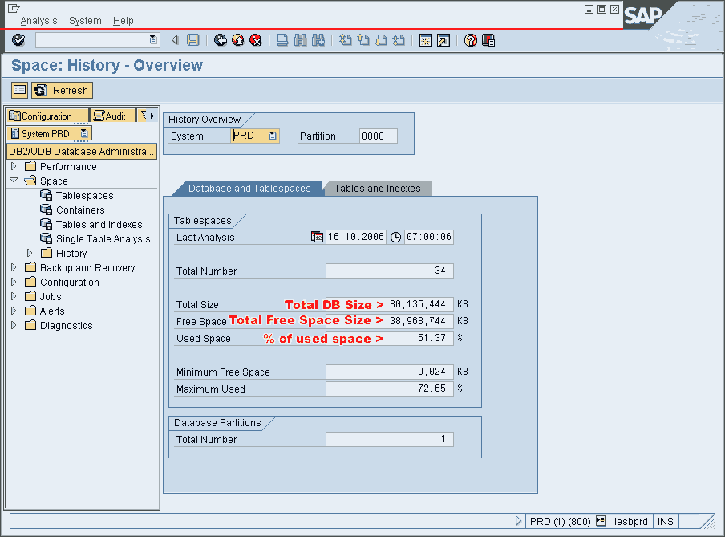Click the Refresh button
This screenshot has height=537, width=725.
(x=63, y=90)
